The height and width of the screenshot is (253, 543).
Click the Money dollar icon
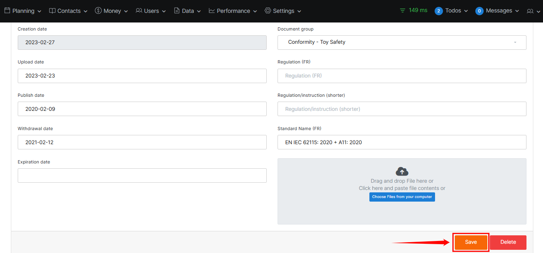(x=98, y=11)
